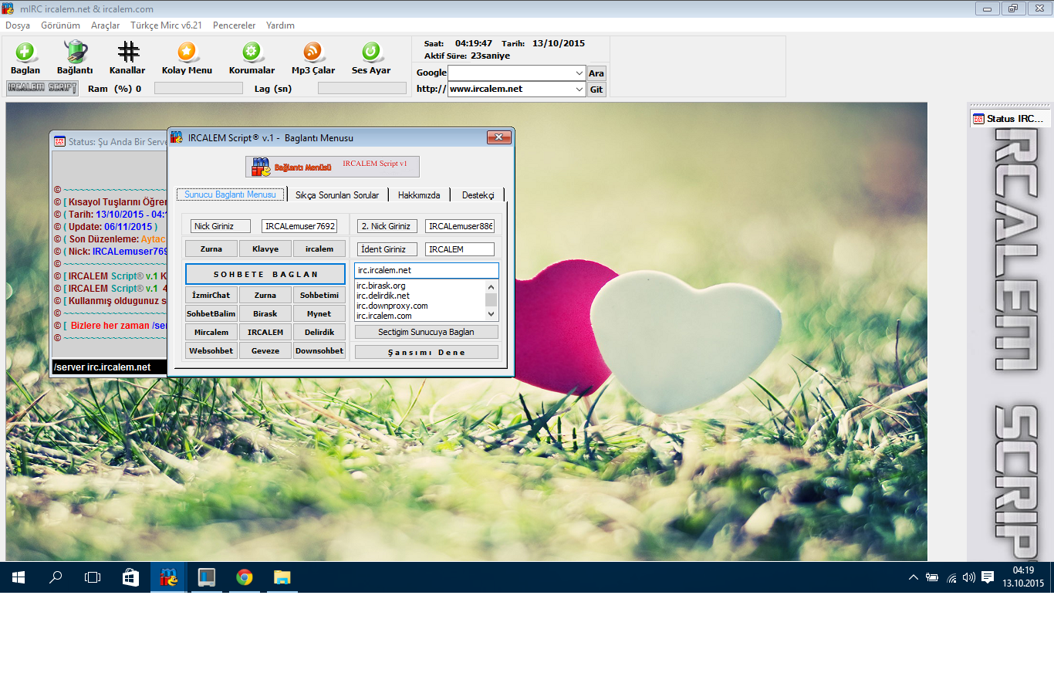1054x673 pixels.
Task: Open the Korumalar gear icon
Action: point(252,52)
